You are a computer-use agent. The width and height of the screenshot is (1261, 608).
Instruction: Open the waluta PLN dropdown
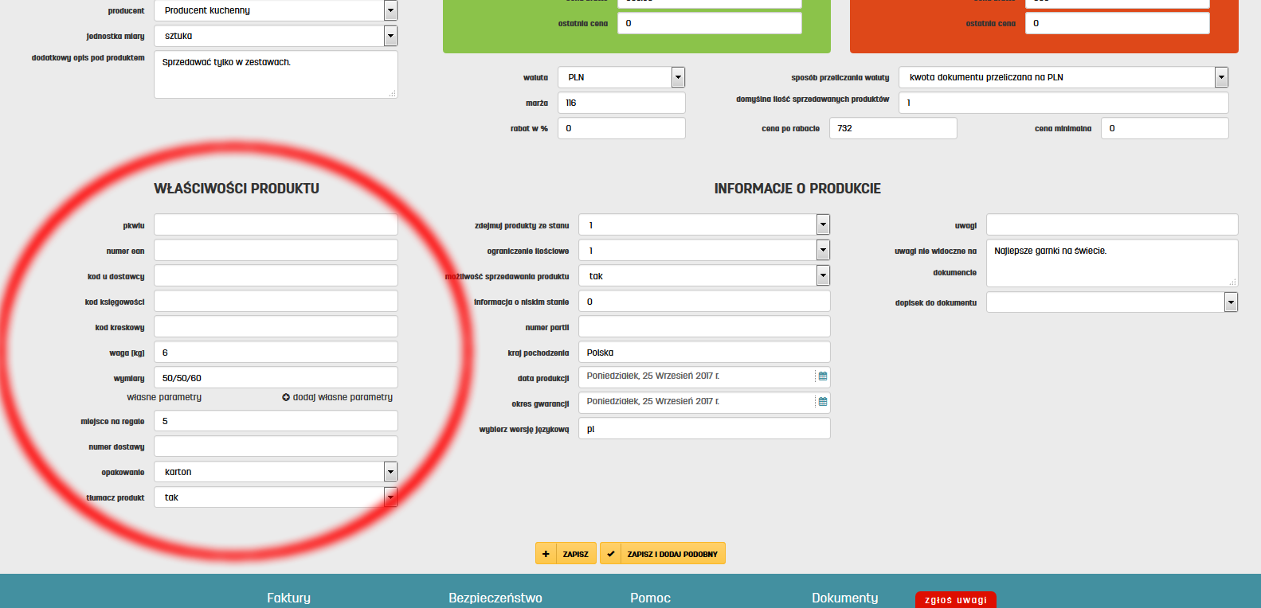678,77
